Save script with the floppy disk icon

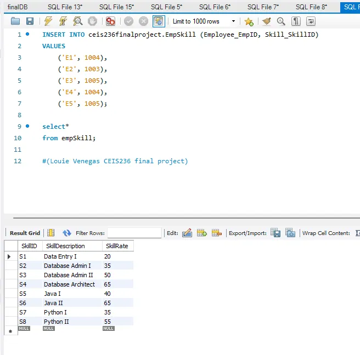tap(30, 21)
